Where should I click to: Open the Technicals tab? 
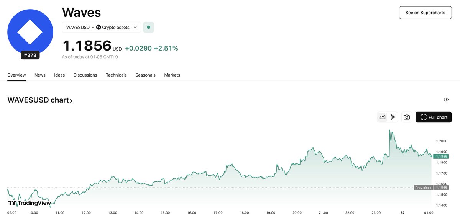point(116,75)
